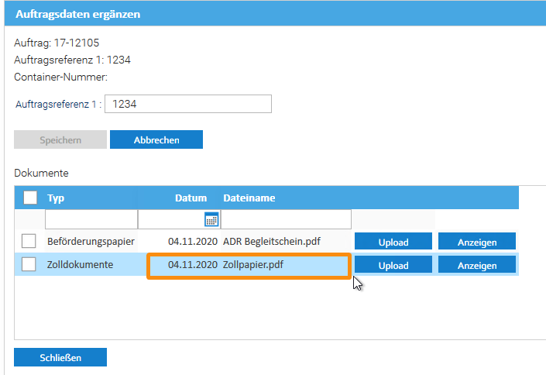546x375 pixels.
Task: Sort by the Dateiname column header
Action: 249,198
